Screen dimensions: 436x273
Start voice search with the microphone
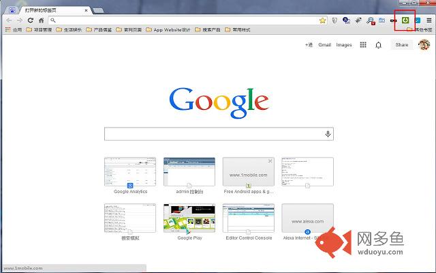(x=328, y=134)
